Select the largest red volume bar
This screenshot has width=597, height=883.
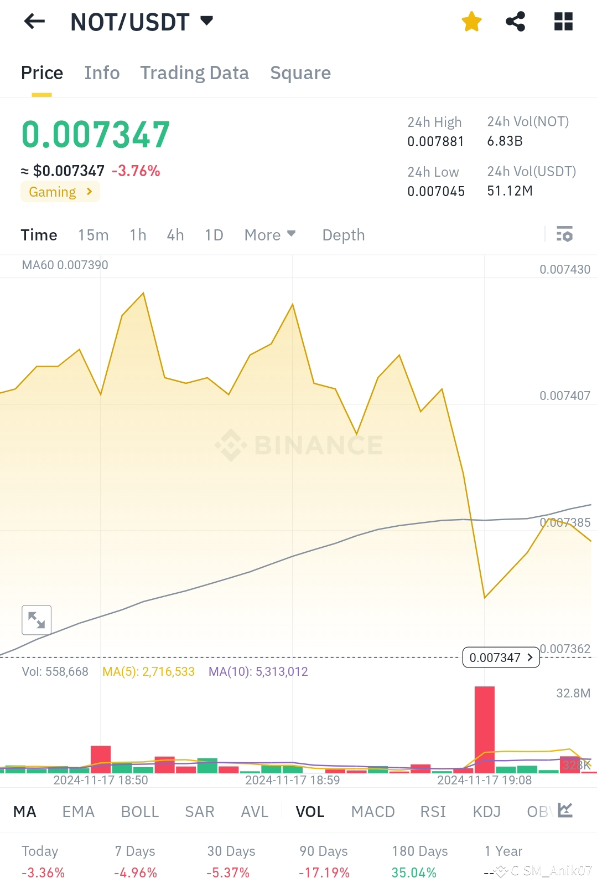tap(485, 730)
